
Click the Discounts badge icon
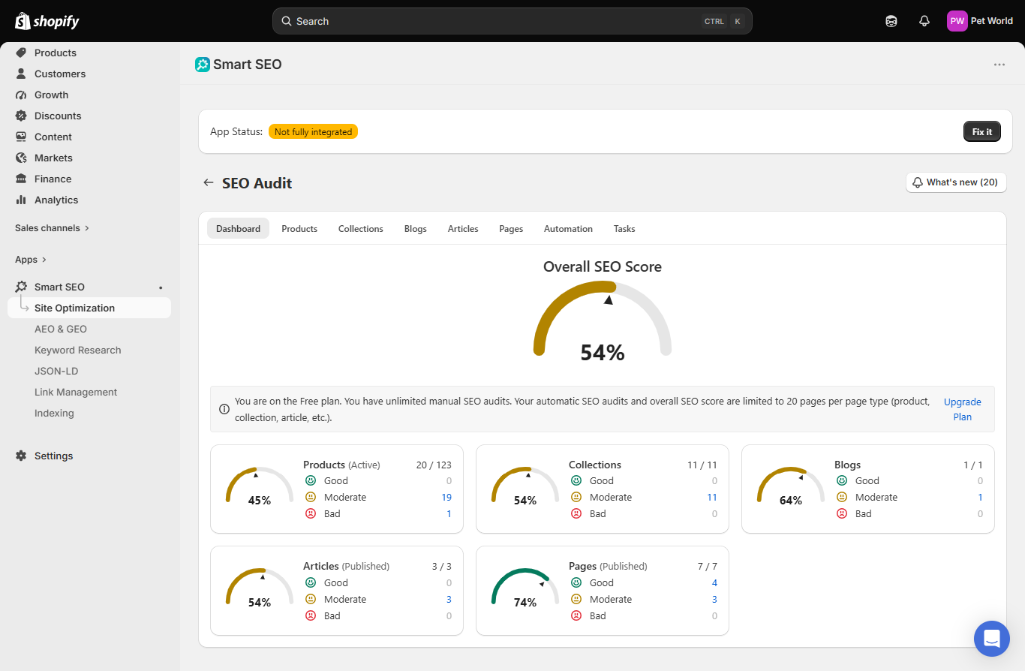coord(21,116)
